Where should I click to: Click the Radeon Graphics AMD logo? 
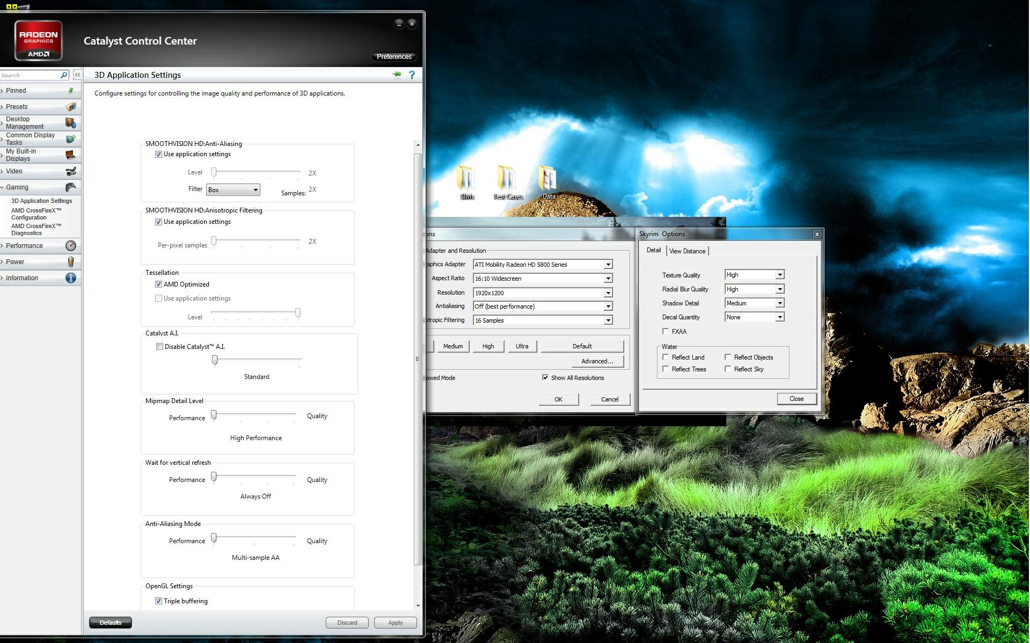(x=39, y=40)
